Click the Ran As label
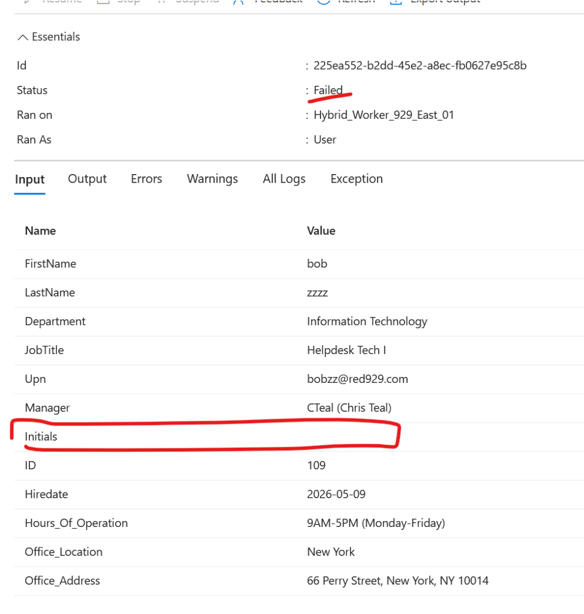The width and height of the screenshot is (584, 614). (34, 139)
